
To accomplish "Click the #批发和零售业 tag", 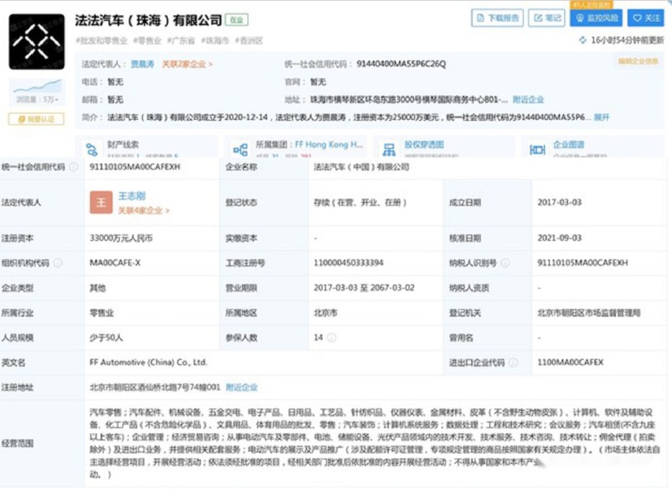I will coord(102,41).
